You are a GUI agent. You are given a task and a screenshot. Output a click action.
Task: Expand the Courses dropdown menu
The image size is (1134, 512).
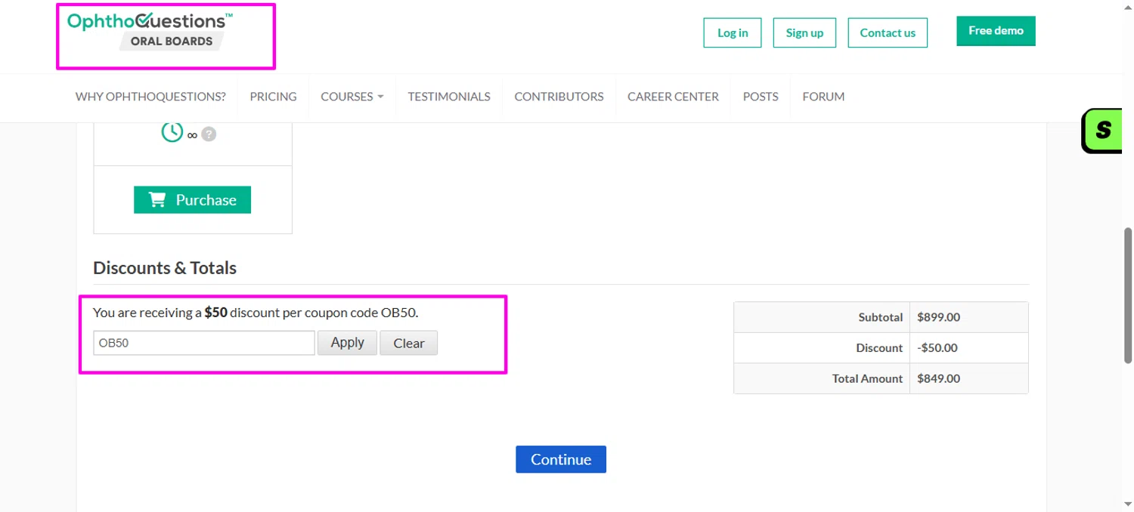tap(352, 97)
